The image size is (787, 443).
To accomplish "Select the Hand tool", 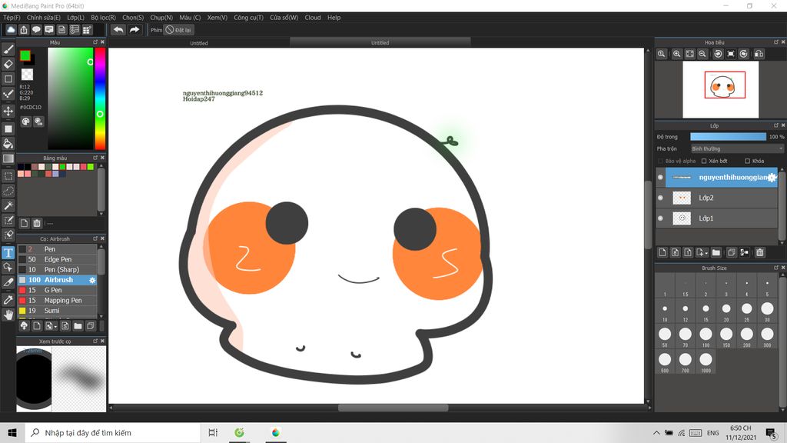I will click(8, 315).
